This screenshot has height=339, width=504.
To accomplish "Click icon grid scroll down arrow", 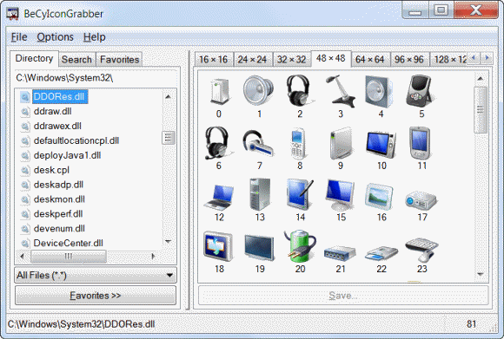I will point(481,274).
